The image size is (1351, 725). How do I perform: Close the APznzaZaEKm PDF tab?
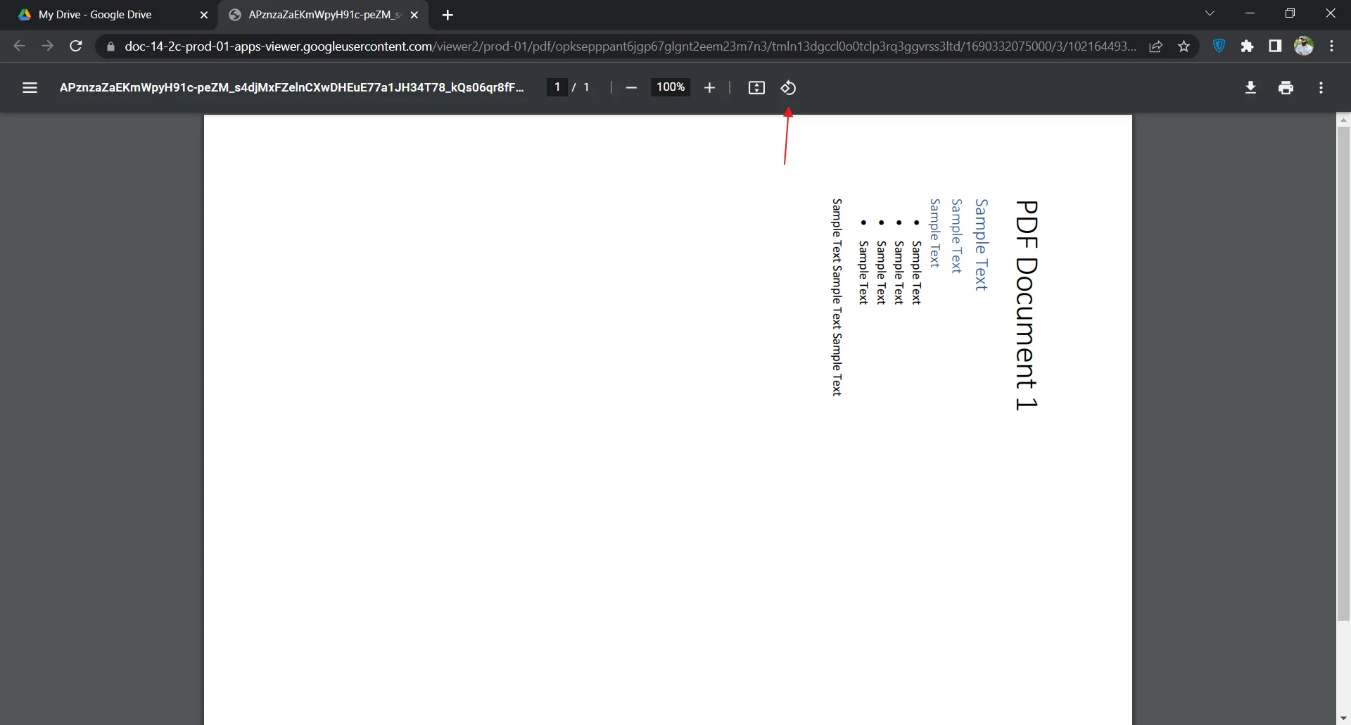click(x=414, y=15)
